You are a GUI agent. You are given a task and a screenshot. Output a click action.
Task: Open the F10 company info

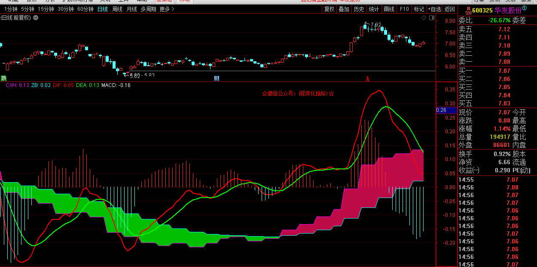[x=404, y=9]
